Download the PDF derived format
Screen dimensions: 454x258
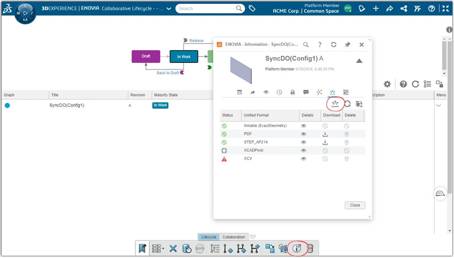325,134
